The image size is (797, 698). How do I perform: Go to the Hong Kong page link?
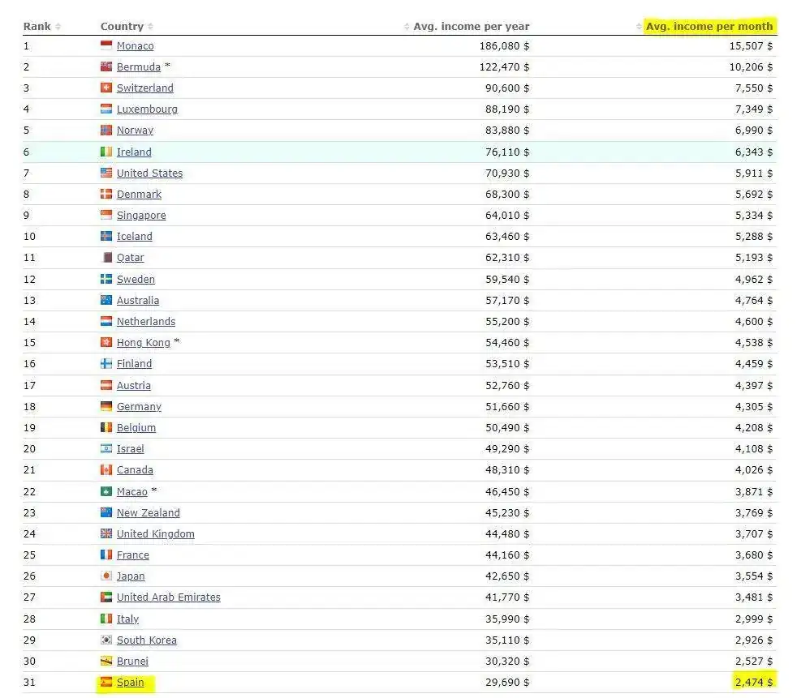tap(143, 343)
